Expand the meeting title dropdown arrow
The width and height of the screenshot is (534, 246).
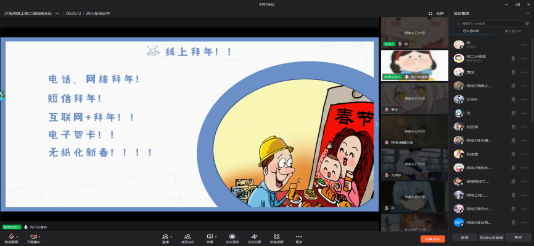click(x=57, y=12)
